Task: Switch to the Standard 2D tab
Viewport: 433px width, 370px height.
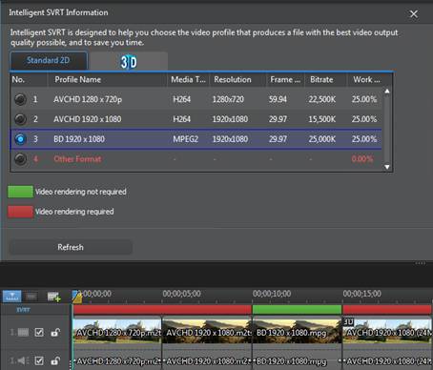Action: point(49,60)
